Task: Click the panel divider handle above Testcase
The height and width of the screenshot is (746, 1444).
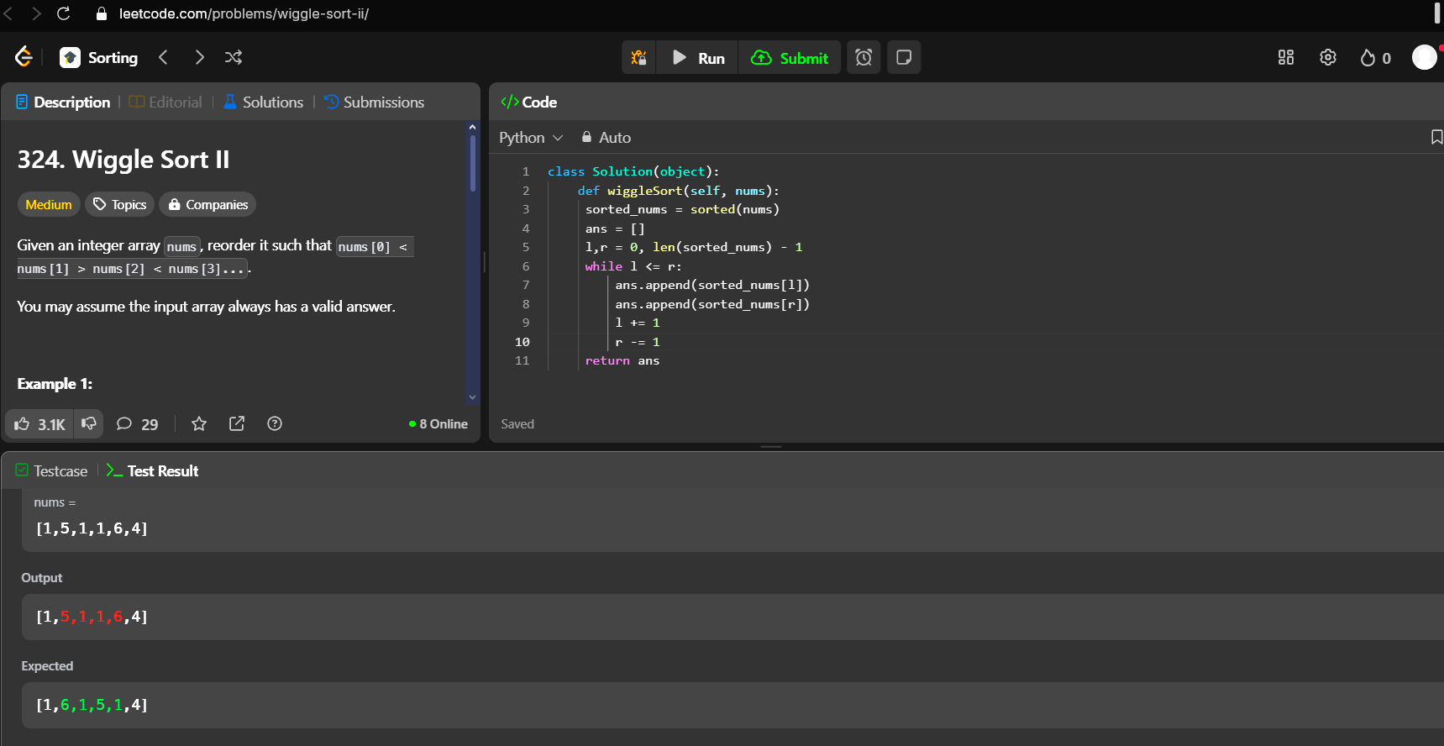Action: pos(771,447)
